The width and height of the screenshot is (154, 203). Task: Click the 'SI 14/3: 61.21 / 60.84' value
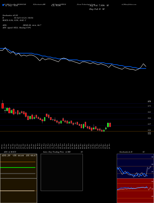pyautogui.click(x=23, y=18)
